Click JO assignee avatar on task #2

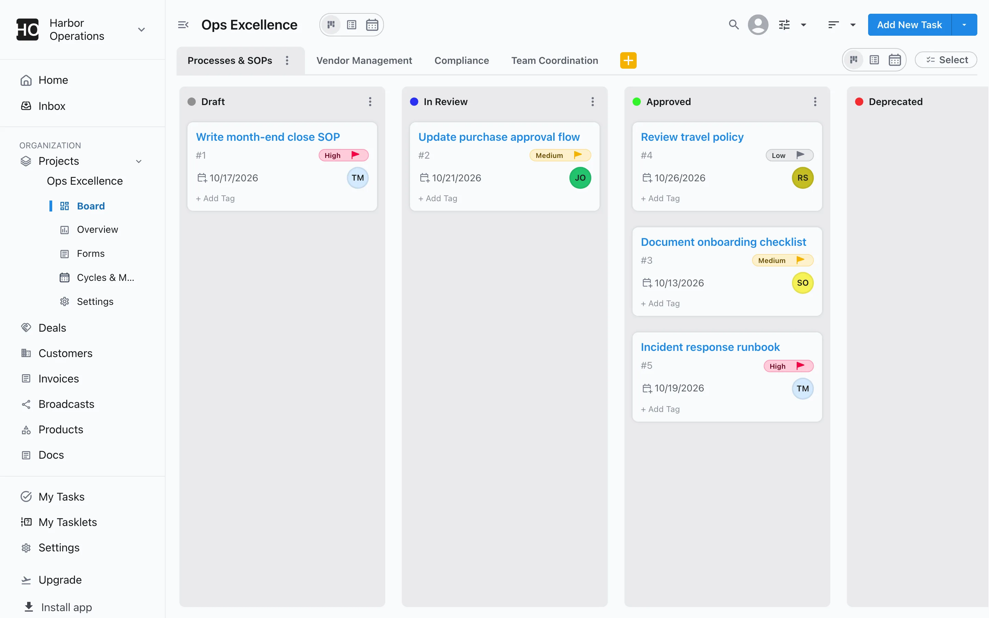(580, 178)
